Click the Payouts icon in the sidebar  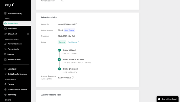pyautogui.click(x=5, y=84)
